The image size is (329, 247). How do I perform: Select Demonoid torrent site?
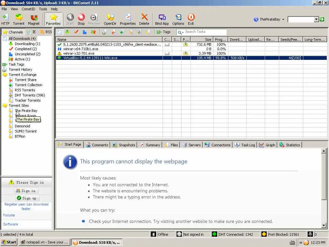(22, 126)
